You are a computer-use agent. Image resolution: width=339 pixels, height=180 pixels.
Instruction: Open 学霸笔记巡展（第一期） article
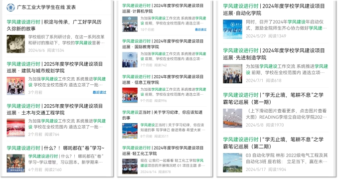tap(273, 98)
